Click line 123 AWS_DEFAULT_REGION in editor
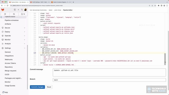The height and width of the screenshot is (95, 169). (x=58, y=53)
